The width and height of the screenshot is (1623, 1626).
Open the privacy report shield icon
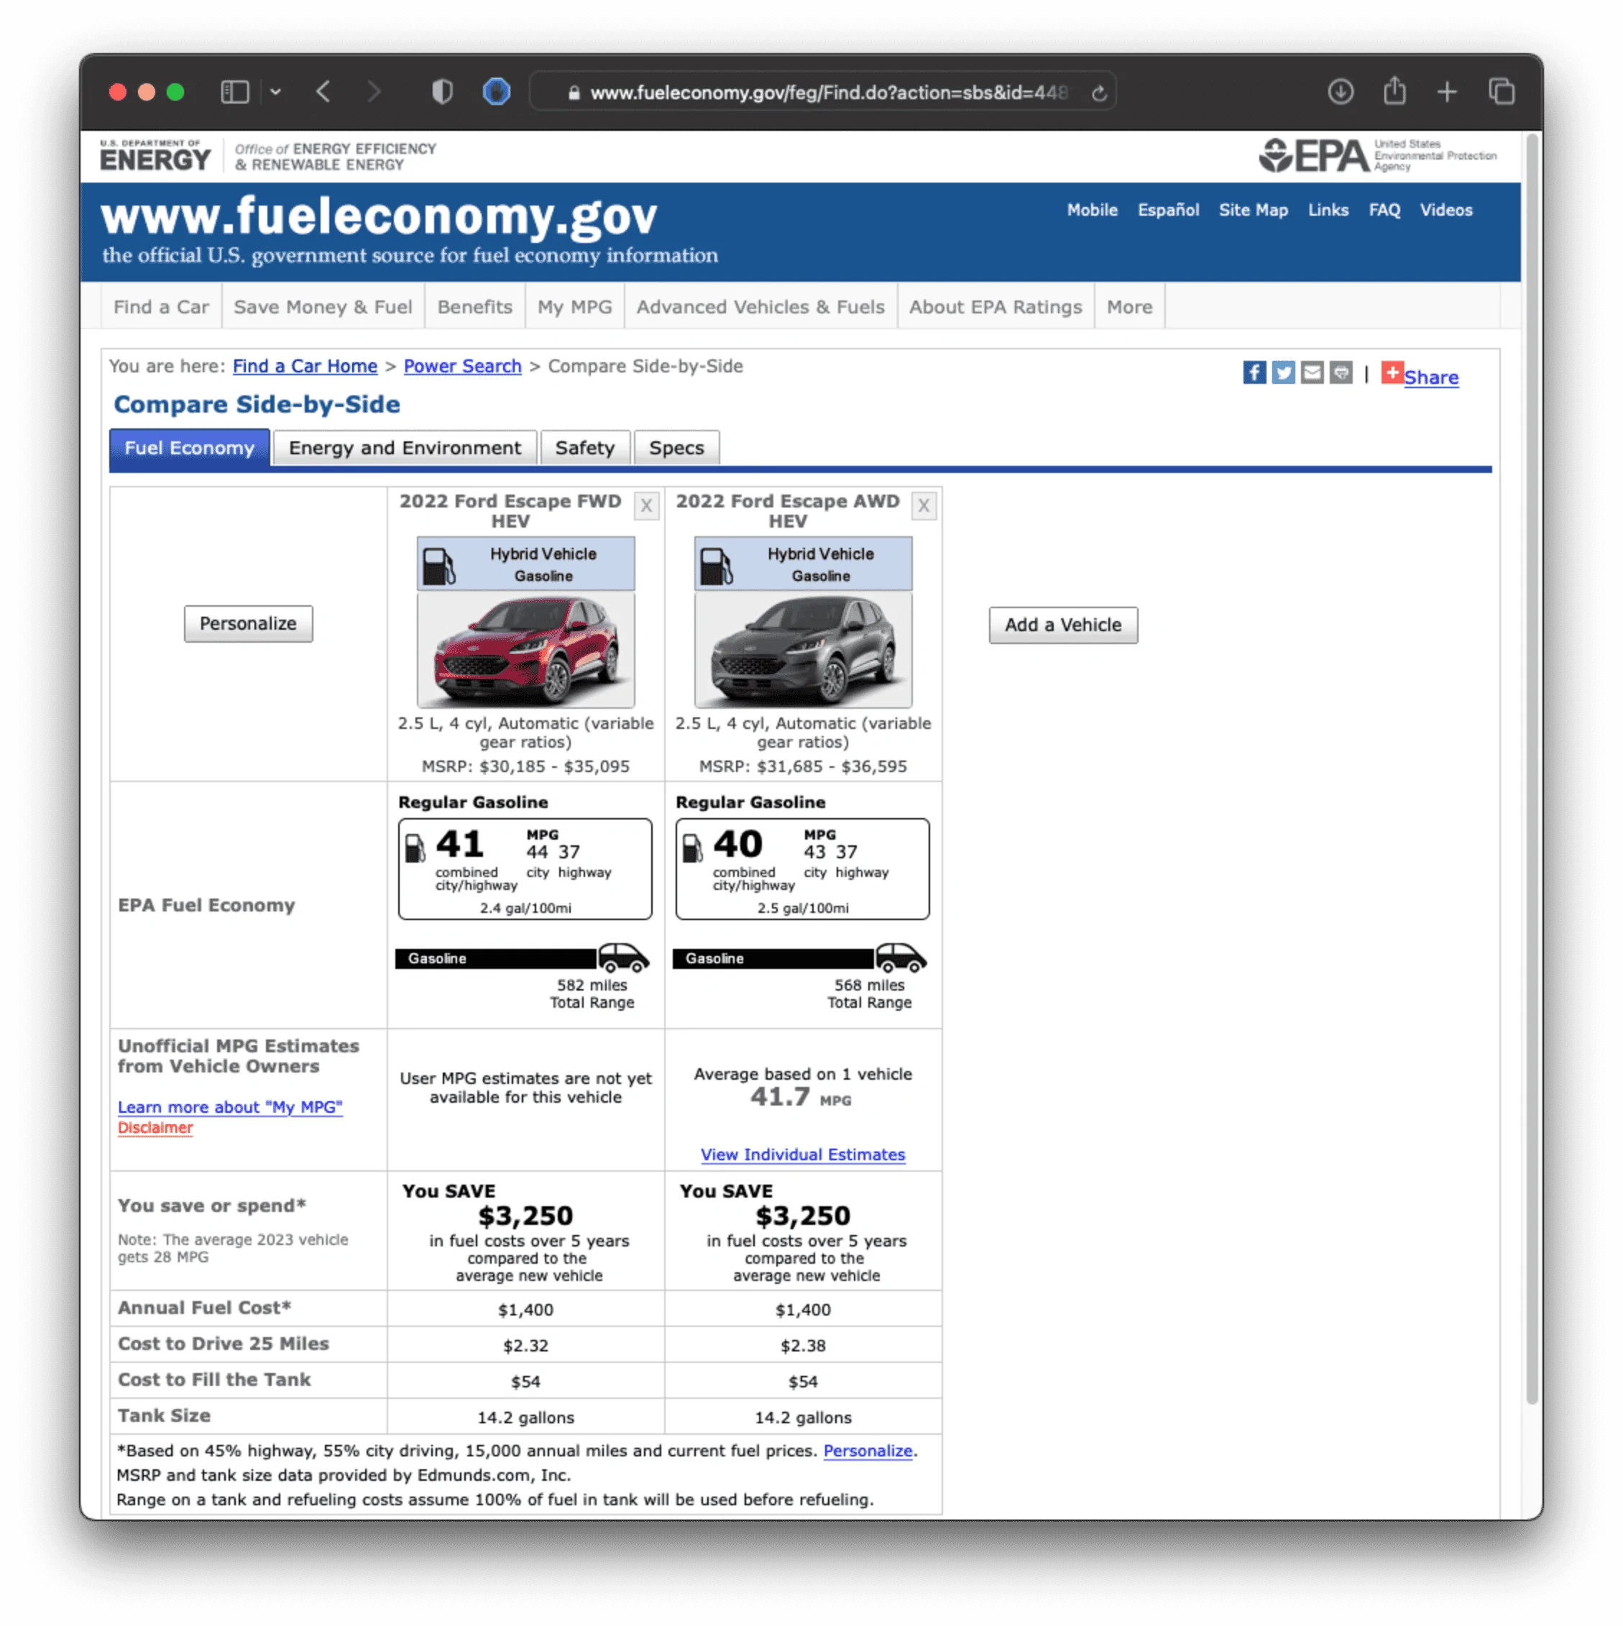[x=443, y=91]
